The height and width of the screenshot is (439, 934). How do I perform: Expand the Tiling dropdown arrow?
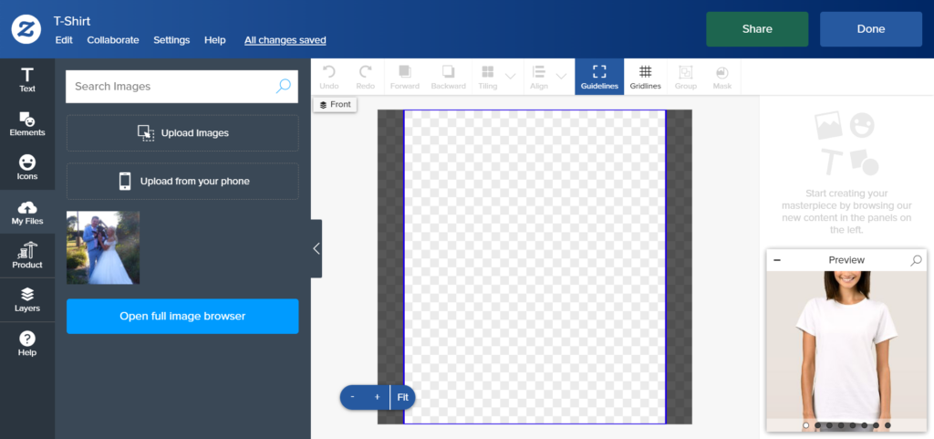click(x=510, y=76)
